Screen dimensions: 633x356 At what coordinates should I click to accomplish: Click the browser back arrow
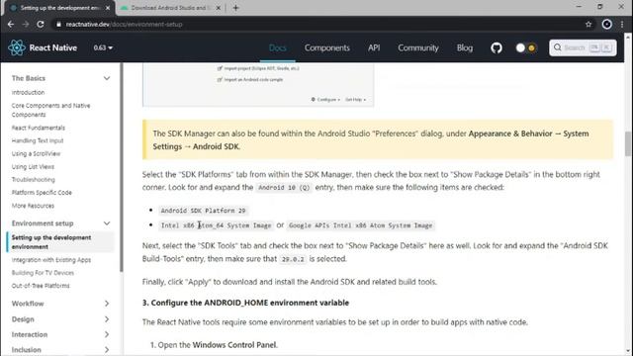click(x=11, y=24)
